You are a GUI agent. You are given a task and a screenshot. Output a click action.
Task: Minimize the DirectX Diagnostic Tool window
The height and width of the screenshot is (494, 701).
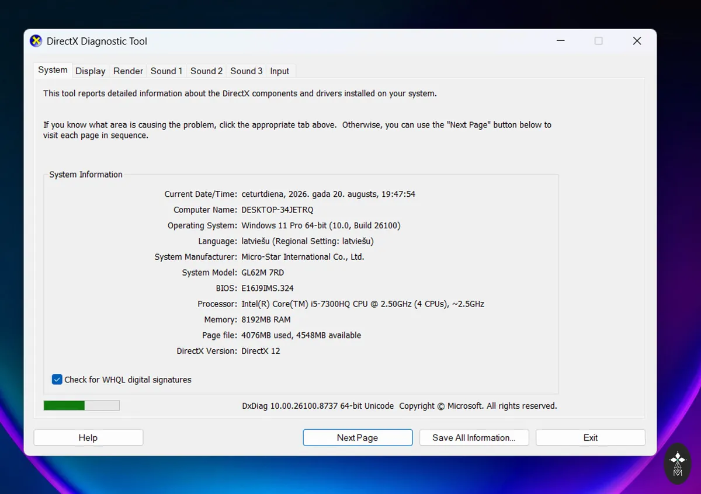pyautogui.click(x=561, y=41)
